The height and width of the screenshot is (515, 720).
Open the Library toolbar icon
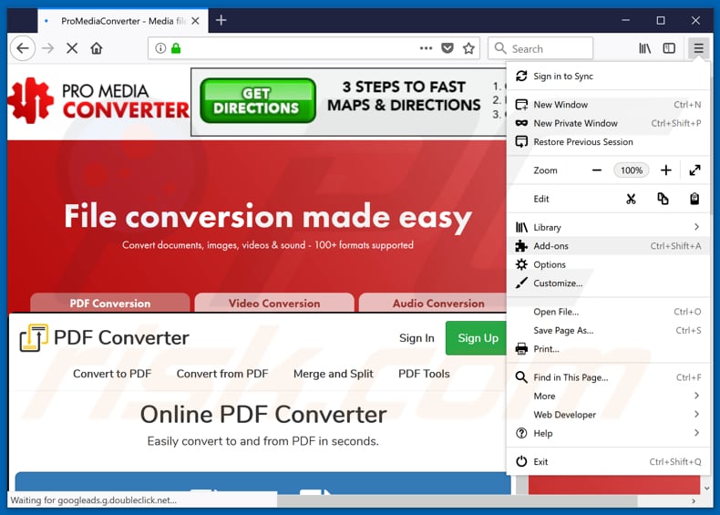[x=645, y=48]
